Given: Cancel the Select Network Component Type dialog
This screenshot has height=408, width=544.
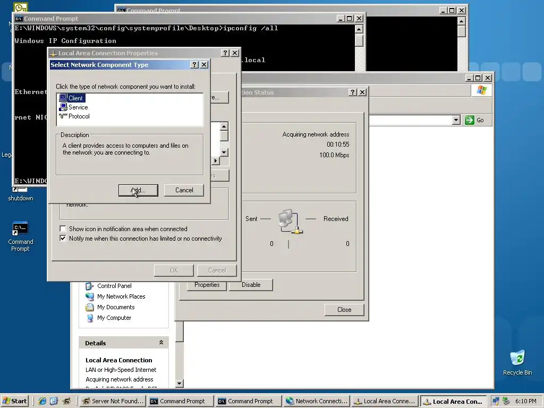Looking at the screenshot, I should coord(184,190).
